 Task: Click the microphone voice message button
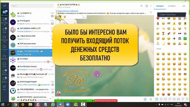point(151,99)
